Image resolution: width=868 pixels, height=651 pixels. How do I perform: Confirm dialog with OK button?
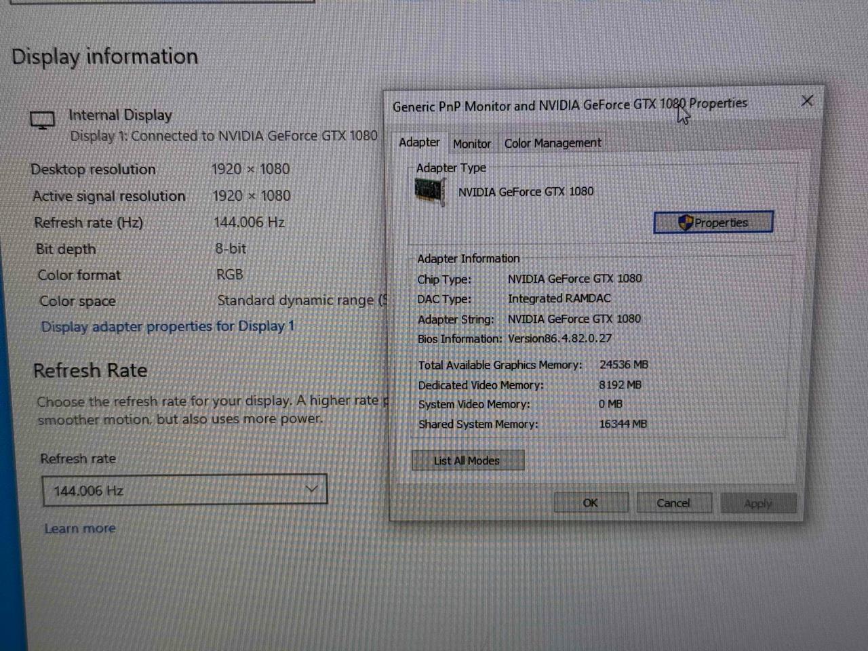pos(591,503)
